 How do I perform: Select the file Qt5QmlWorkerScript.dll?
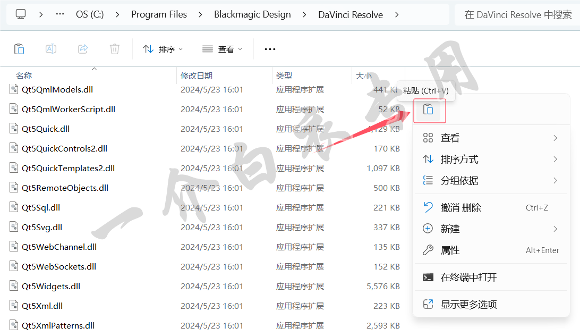point(69,110)
